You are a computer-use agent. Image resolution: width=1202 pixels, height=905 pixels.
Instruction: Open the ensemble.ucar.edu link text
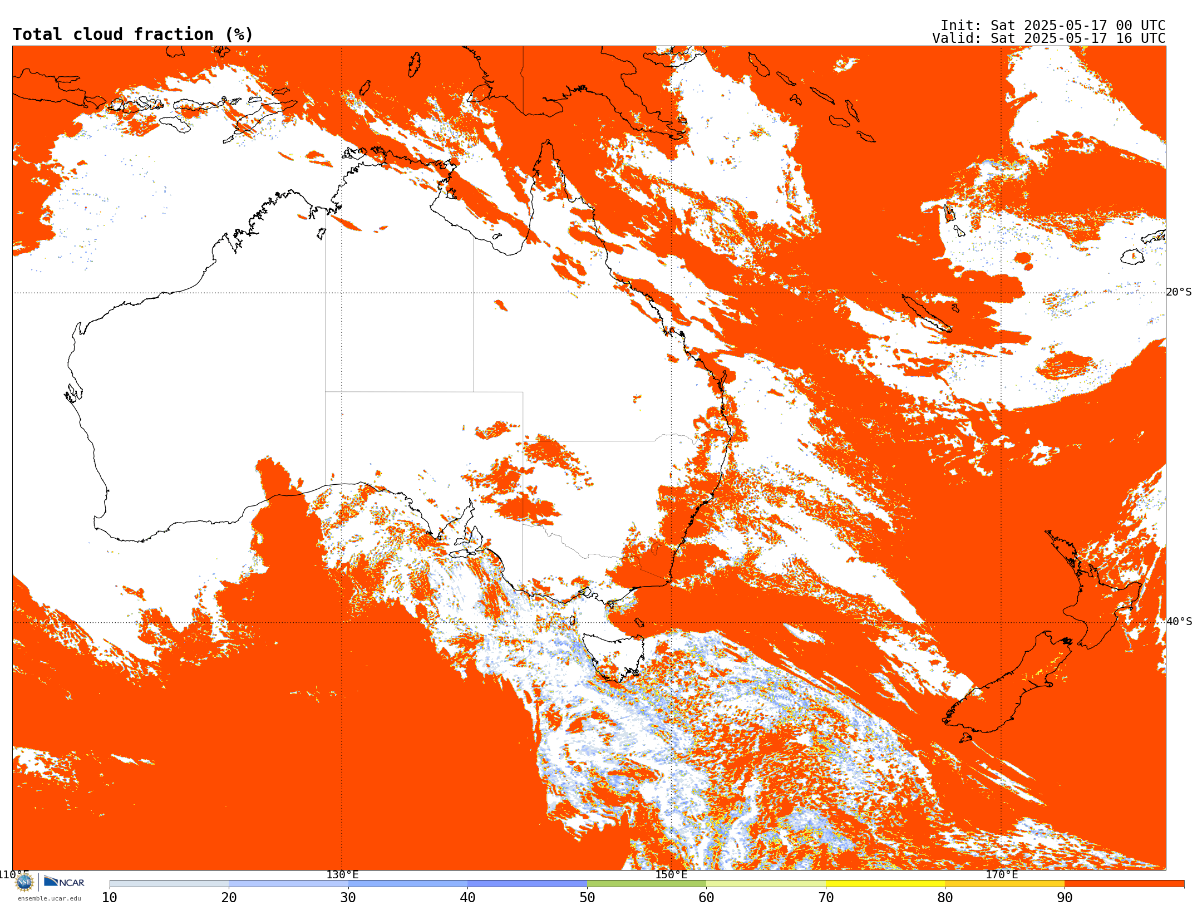(50, 898)
